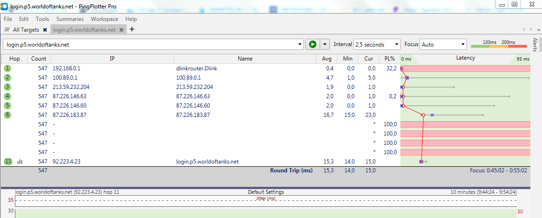The height and width of the screenshot is (218, 542).
Task: Select hop 6 circle icon
Action: pyautogui.click(x=7, y=115)
